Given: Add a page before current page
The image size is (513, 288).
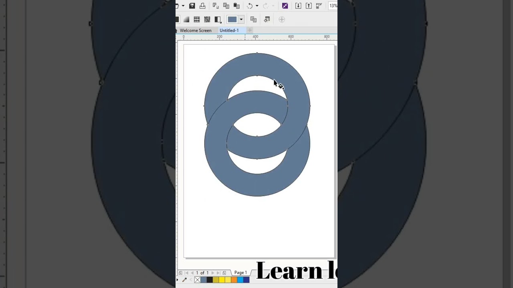Looking at the screenshot, I should point(180,273).
